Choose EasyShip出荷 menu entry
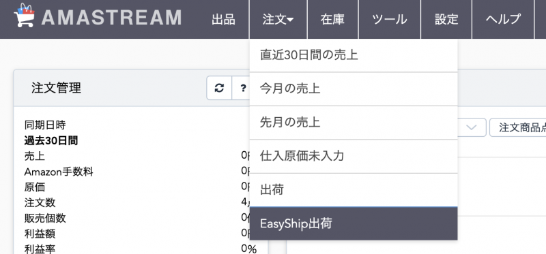This screenshot has height=254, width=546. (x=354, y=223)
